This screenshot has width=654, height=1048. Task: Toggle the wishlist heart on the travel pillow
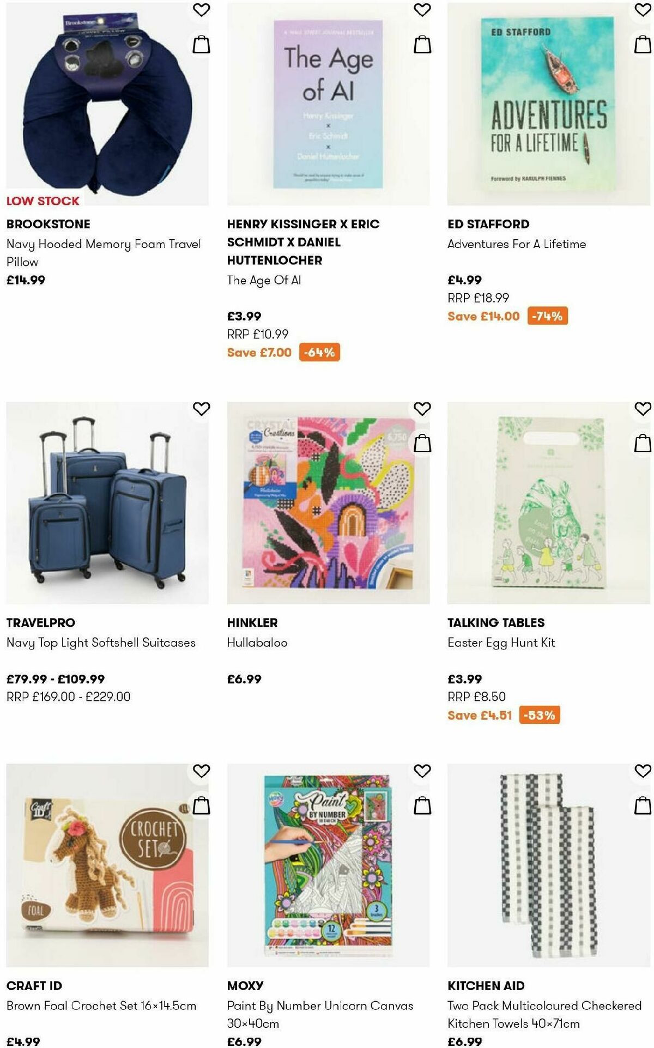click(x=202, y=9)
